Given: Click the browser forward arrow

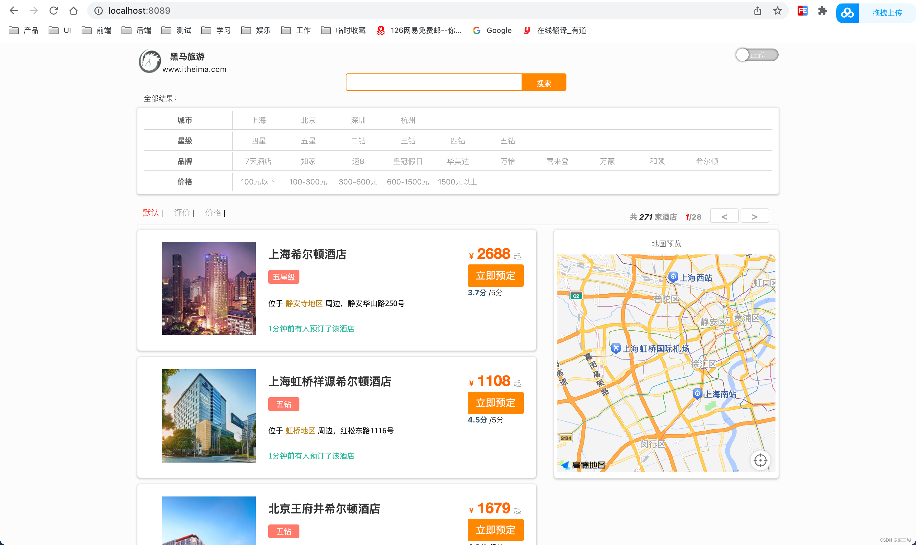Looking at the screenshot, I should [33, 11].
